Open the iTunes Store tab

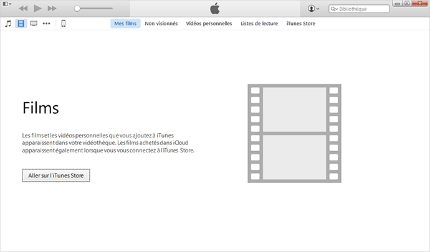tap(301, 24)
